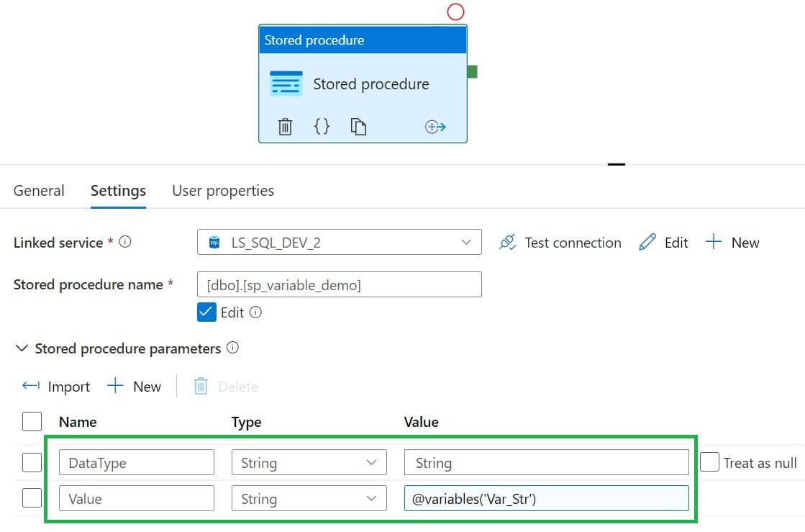View activity JSON code with braces icon

coord(322,127)
